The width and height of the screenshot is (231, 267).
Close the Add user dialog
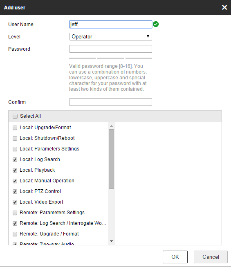(x=224, y=7)
